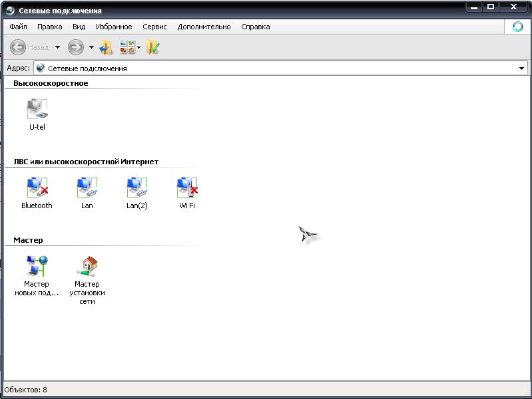
Task: Click the folder with checkmark toolbar icon
Action: [x=153, y=47]
